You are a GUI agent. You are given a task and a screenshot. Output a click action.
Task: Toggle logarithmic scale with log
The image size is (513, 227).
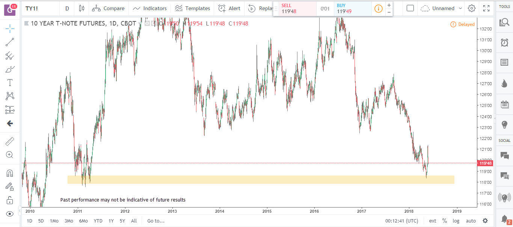(456, 221)
